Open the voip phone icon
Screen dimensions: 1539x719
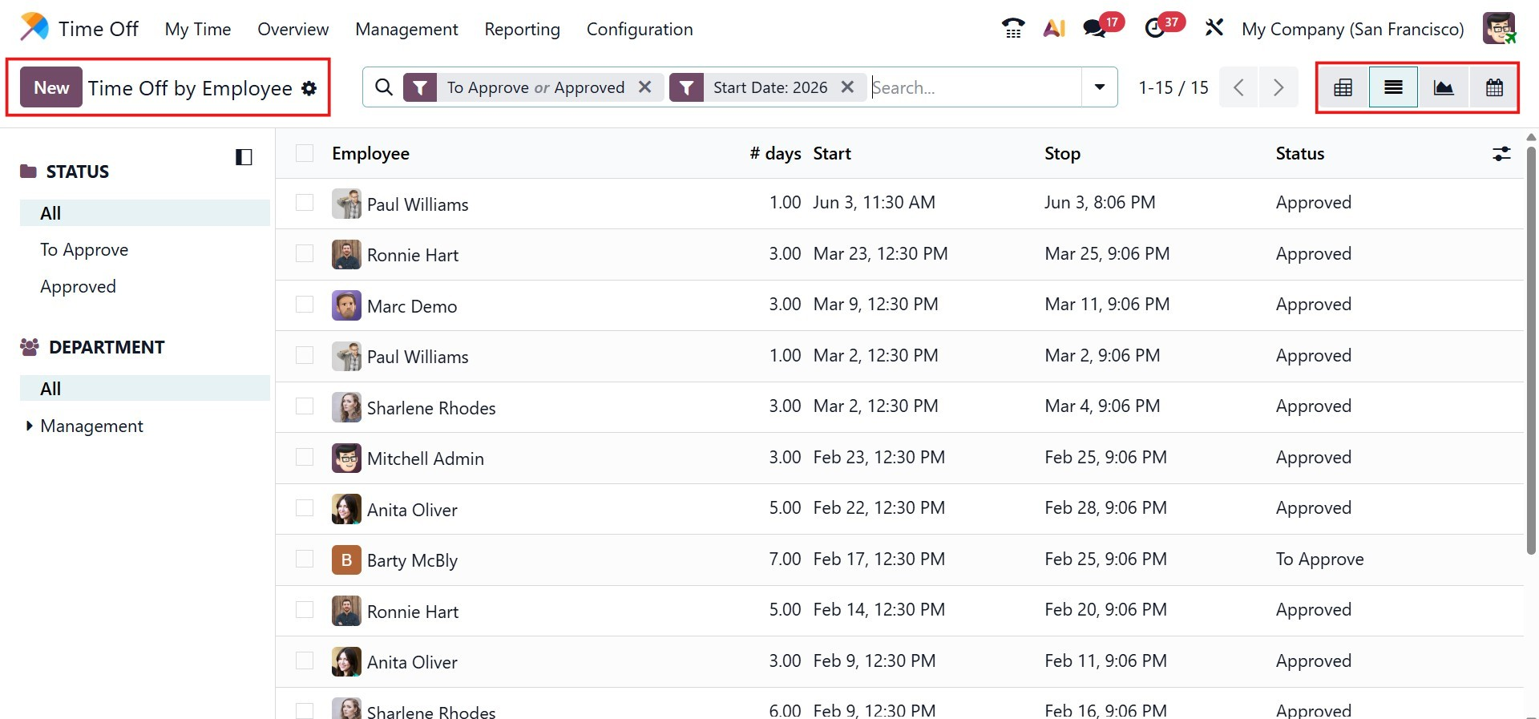click(x=1013, y=29)
